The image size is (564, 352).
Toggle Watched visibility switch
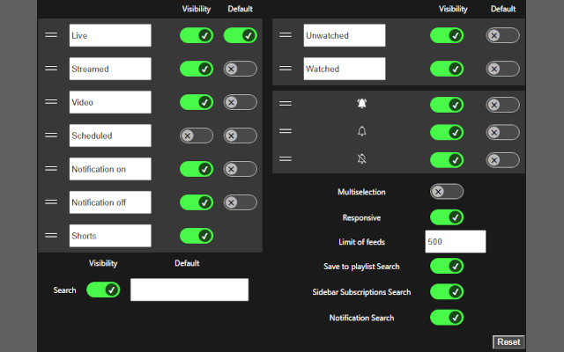click(447, 69)
